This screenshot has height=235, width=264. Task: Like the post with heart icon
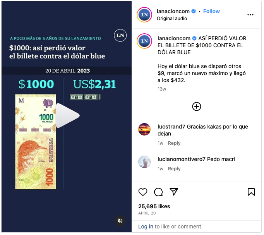[143, 192]
